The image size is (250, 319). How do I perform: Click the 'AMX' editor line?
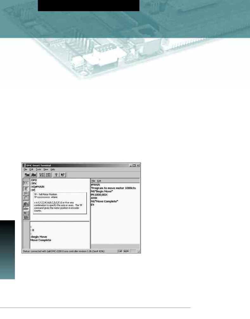point(94,198)
